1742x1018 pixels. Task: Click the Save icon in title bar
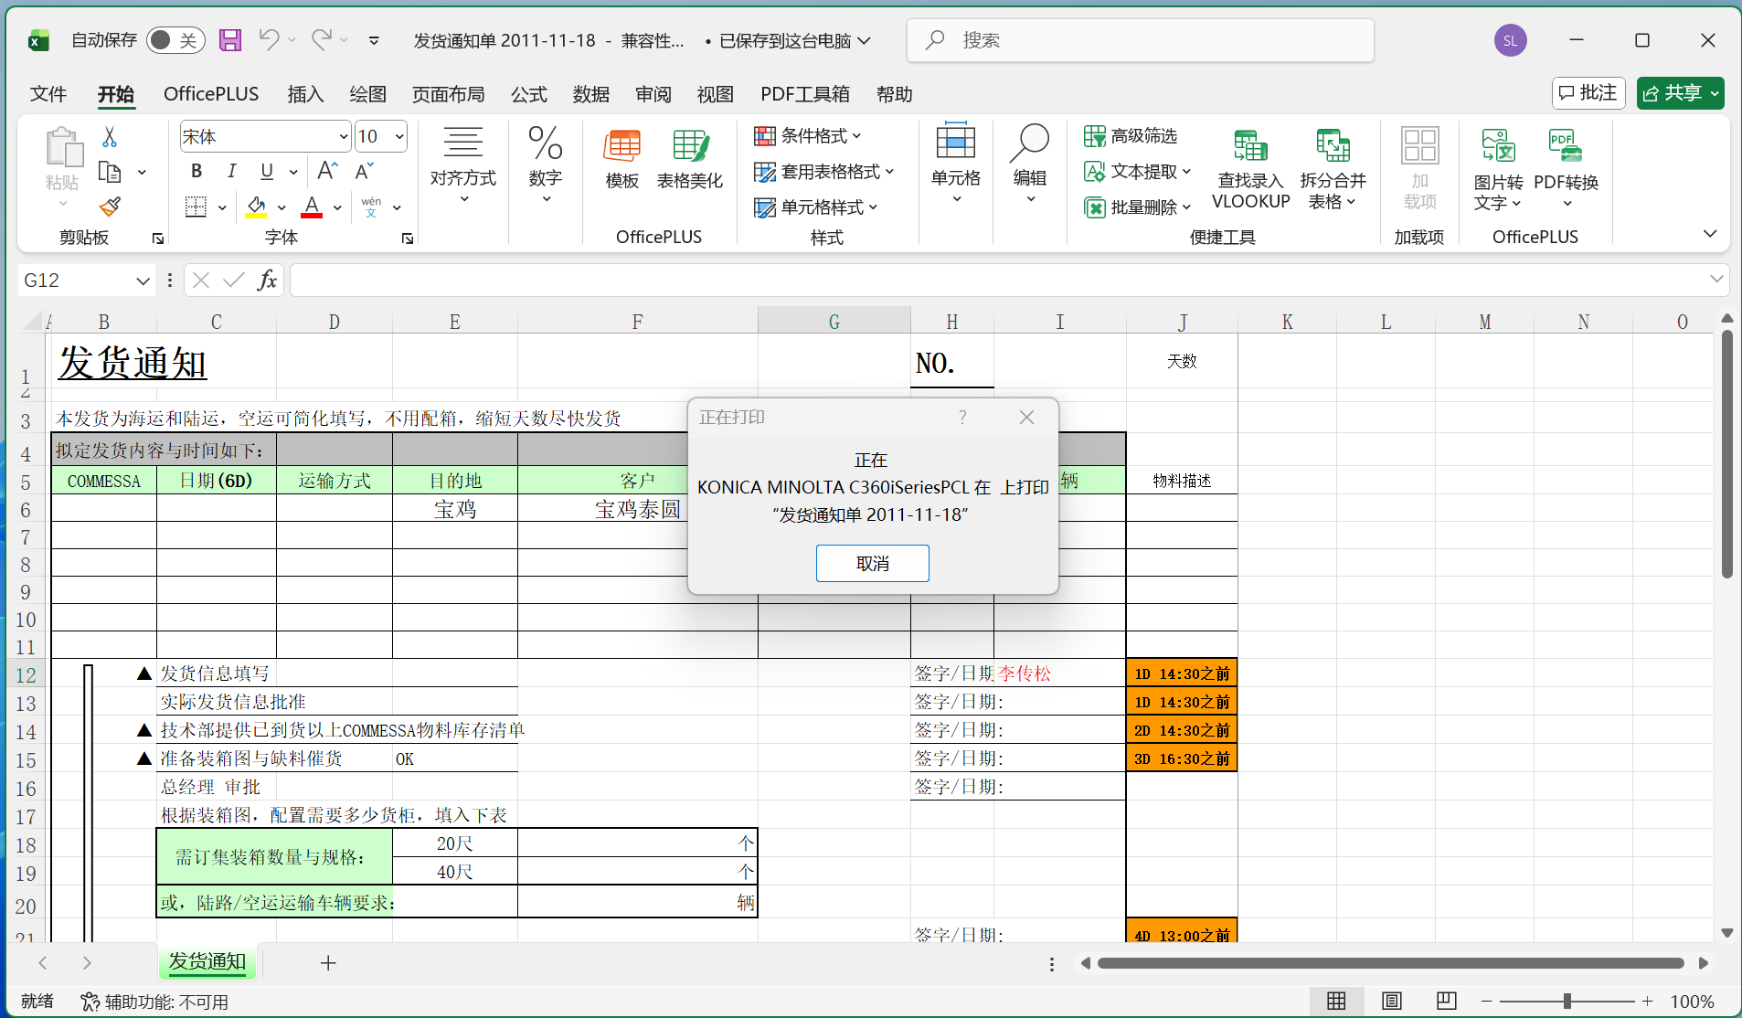[x=230, y=40]
